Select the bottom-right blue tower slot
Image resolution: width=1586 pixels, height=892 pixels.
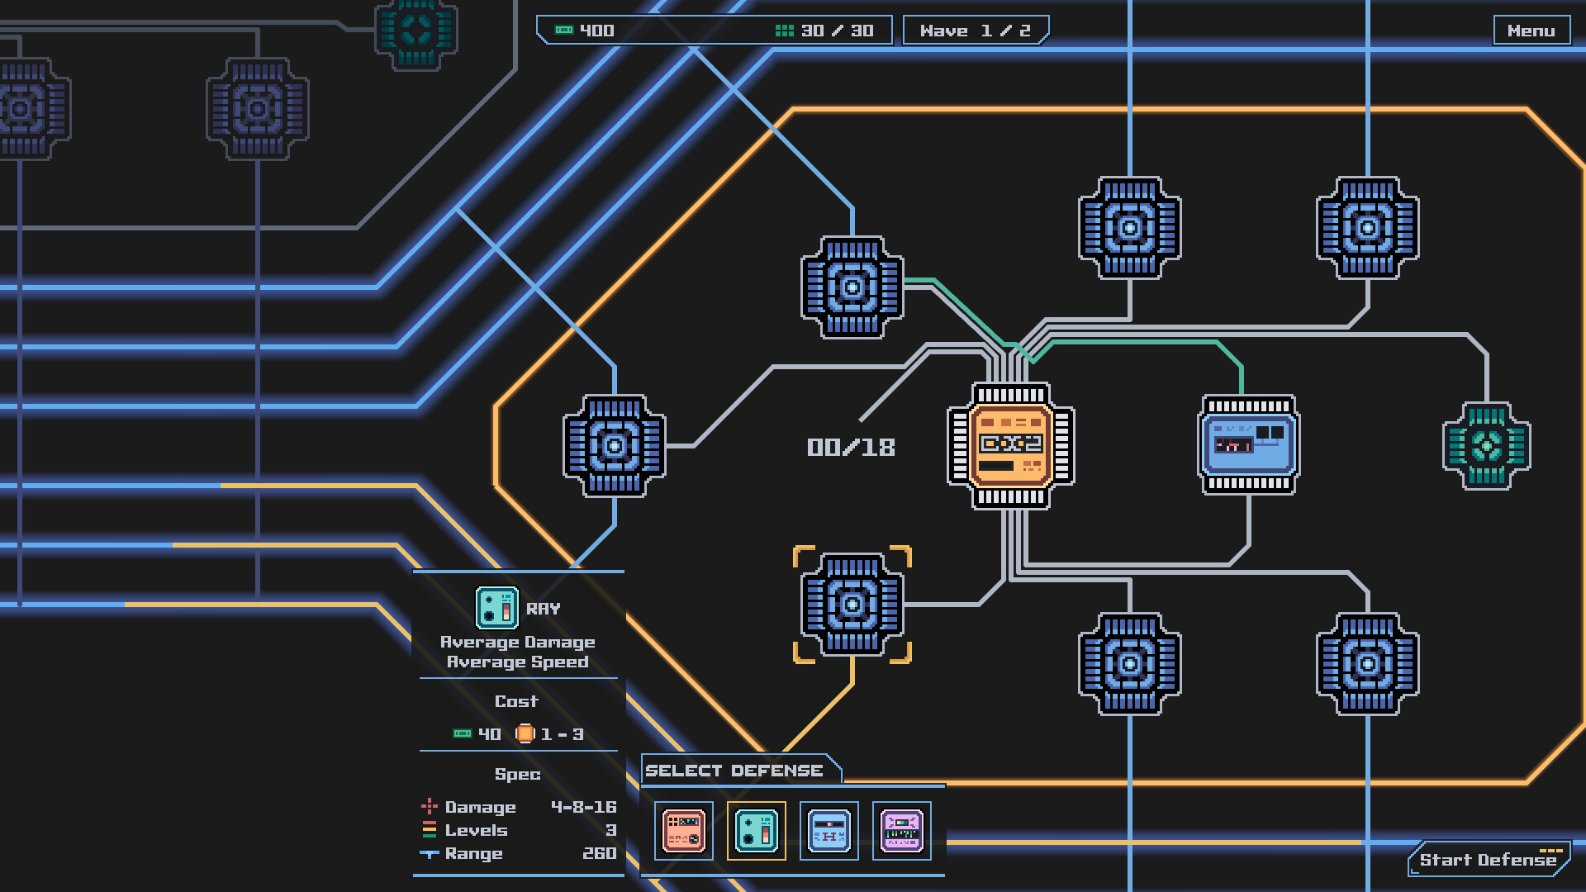pos(1368,664)
